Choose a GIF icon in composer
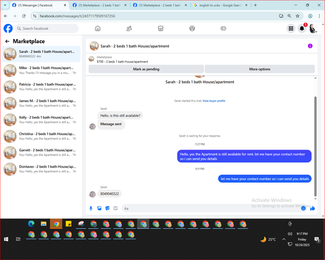This screenshot has height=260, width=325. coord(116,208)
